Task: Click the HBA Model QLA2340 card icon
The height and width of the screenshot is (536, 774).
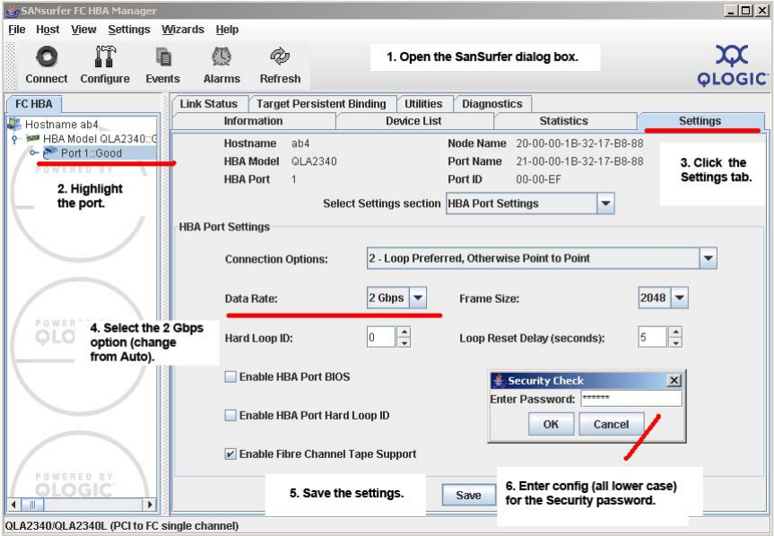Action: (33, 139)
